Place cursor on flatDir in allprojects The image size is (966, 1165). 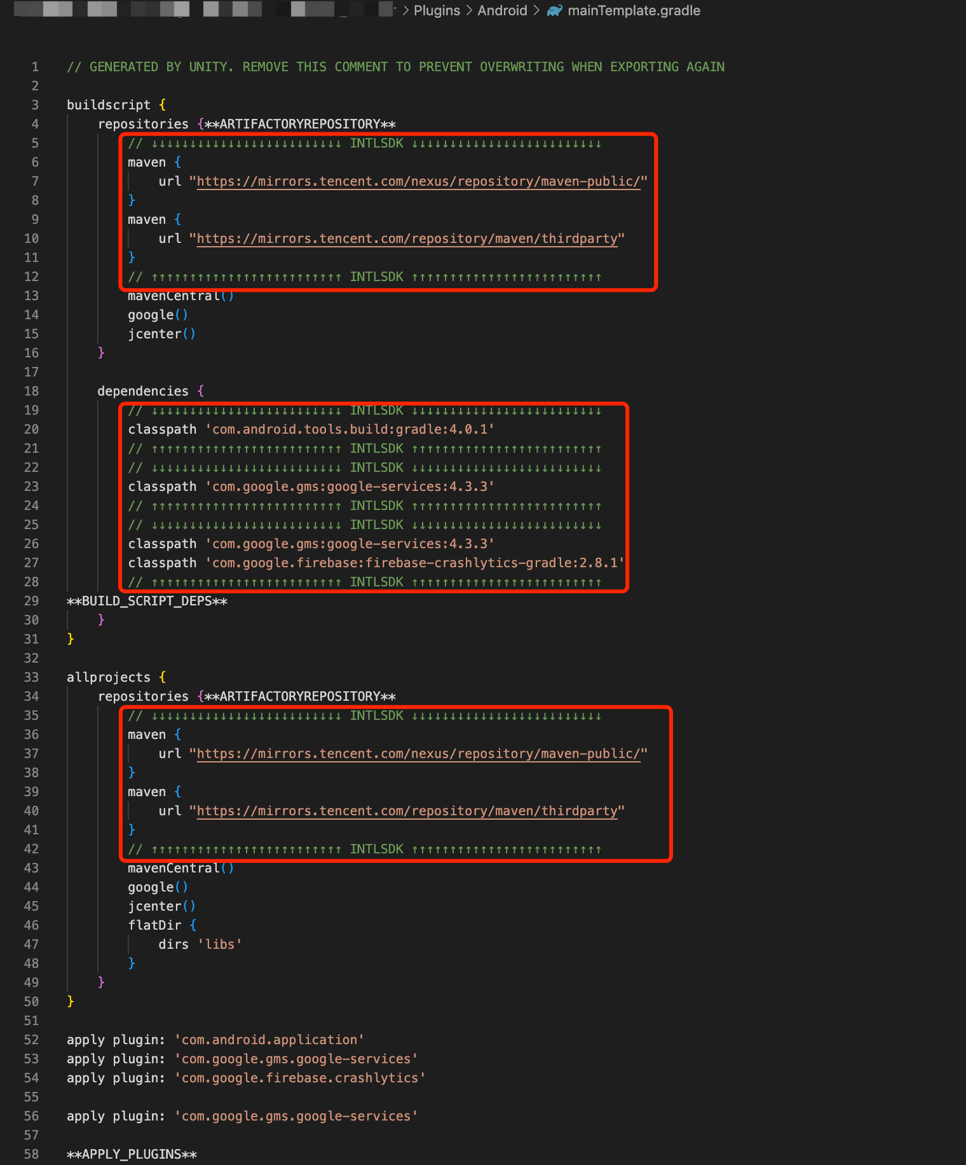point(154,926)
